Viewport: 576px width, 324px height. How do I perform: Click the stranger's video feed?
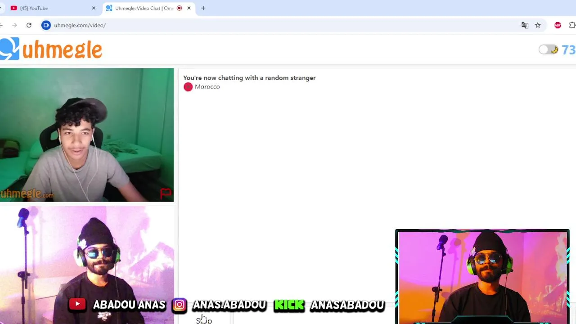87,135
